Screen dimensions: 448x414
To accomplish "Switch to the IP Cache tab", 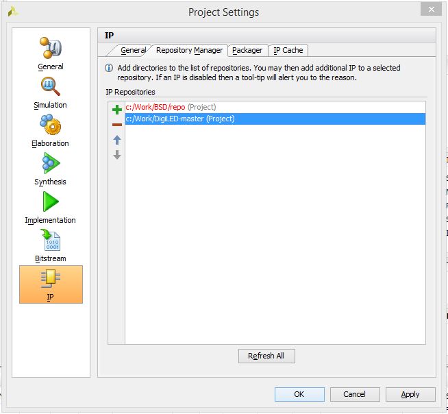I will [288, 50].
